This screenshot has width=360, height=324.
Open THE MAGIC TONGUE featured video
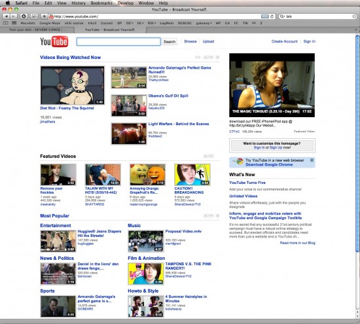tap(272, 85)
